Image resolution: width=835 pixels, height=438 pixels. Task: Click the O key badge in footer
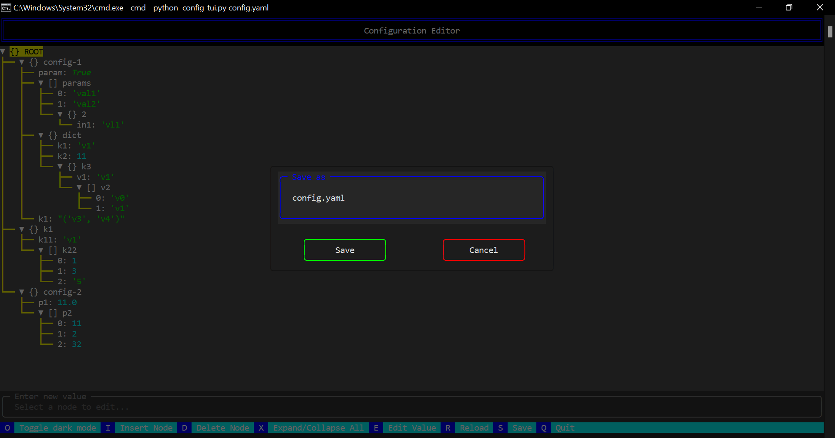tap(7, 428)
